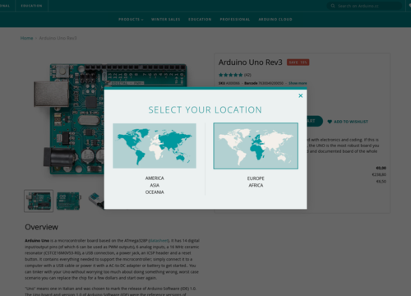Click the main Arduino Uno board image
This screenshot has height=296, width=411.
[76, 119]
